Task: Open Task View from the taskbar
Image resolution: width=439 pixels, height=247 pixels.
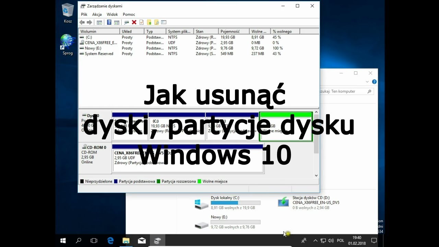Action: coord(94,241)
